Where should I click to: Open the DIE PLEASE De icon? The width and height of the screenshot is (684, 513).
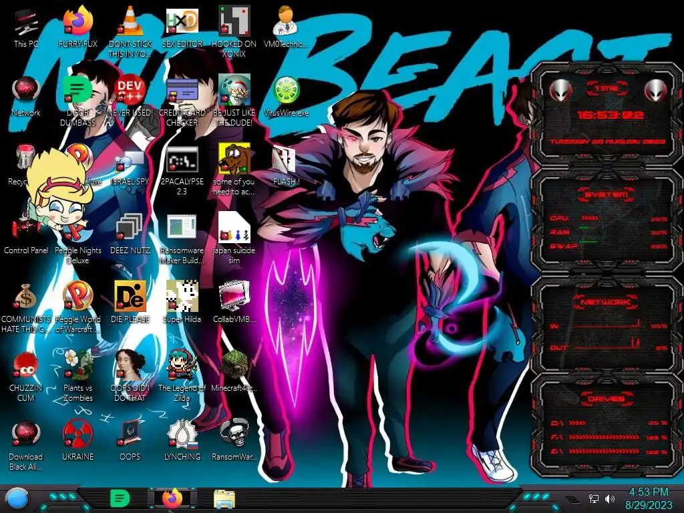click(130, 303)
